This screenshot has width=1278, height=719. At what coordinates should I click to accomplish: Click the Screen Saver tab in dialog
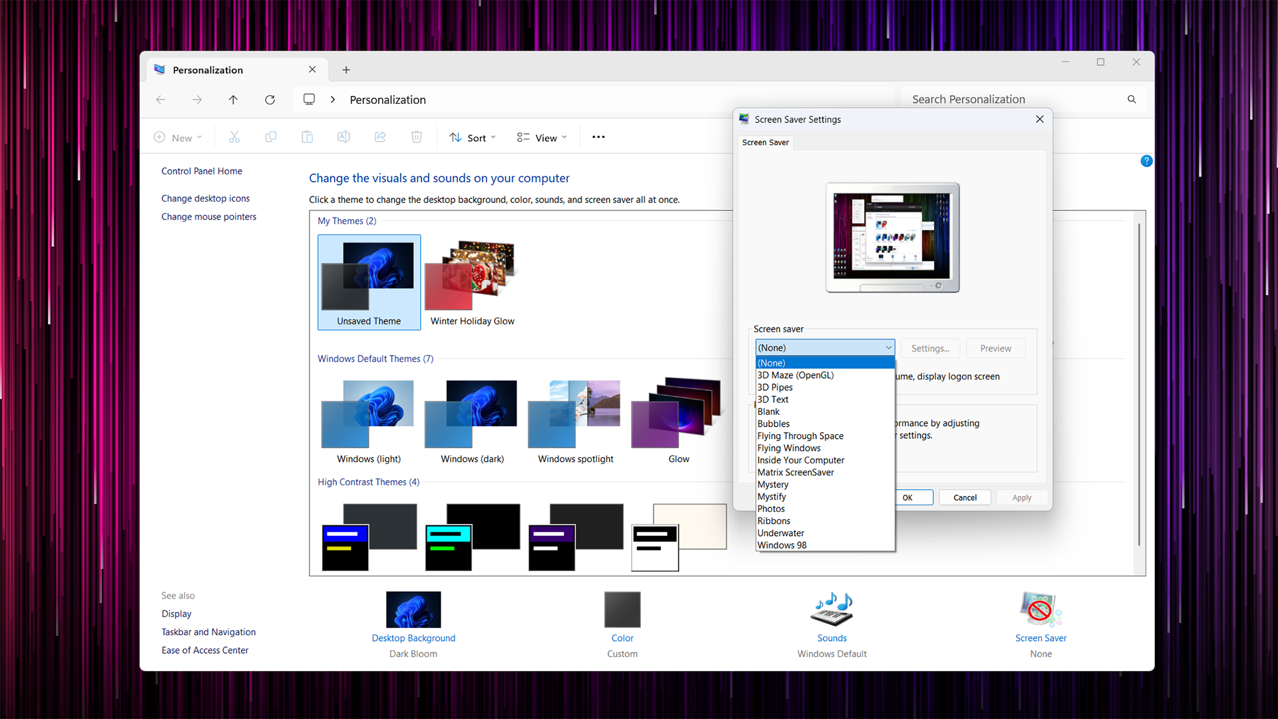765,142
